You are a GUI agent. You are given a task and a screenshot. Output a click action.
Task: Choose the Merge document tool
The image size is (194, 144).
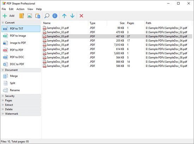pos(21,76)
